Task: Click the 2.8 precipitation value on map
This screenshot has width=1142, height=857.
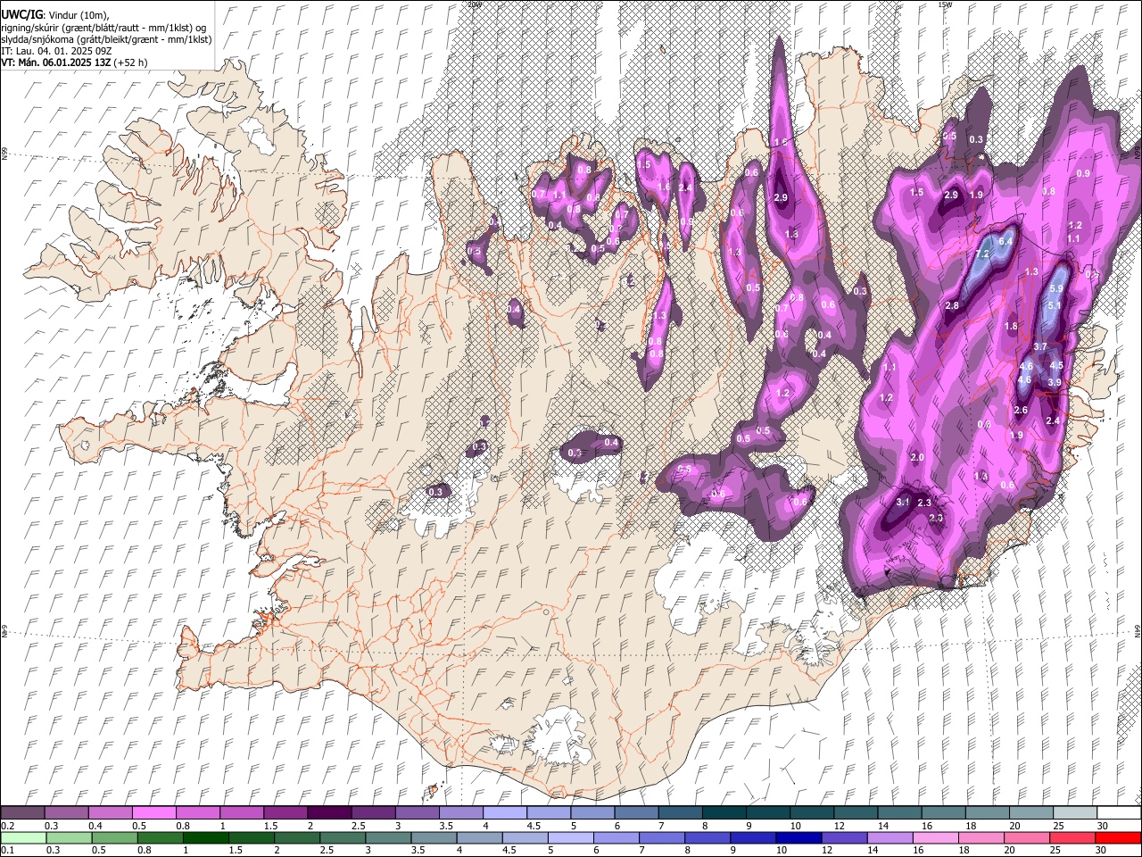Action: point(952,306)
